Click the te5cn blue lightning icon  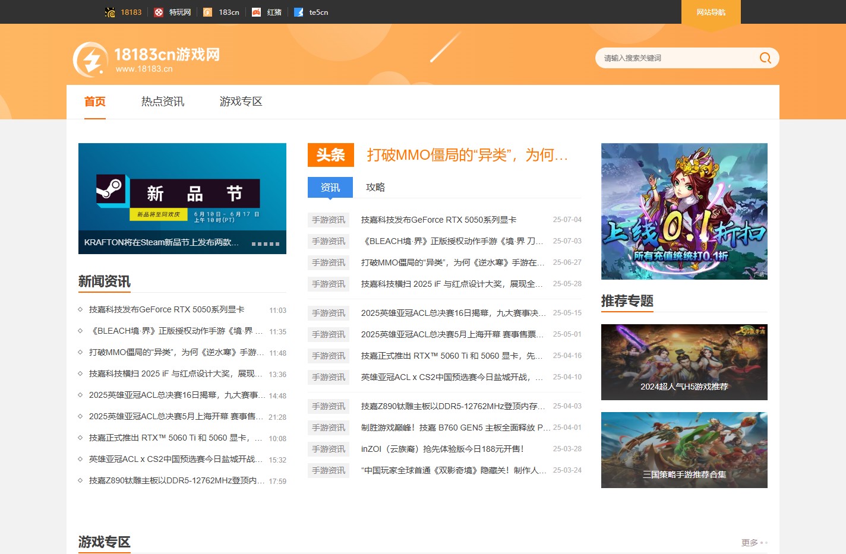click(299, 12)
